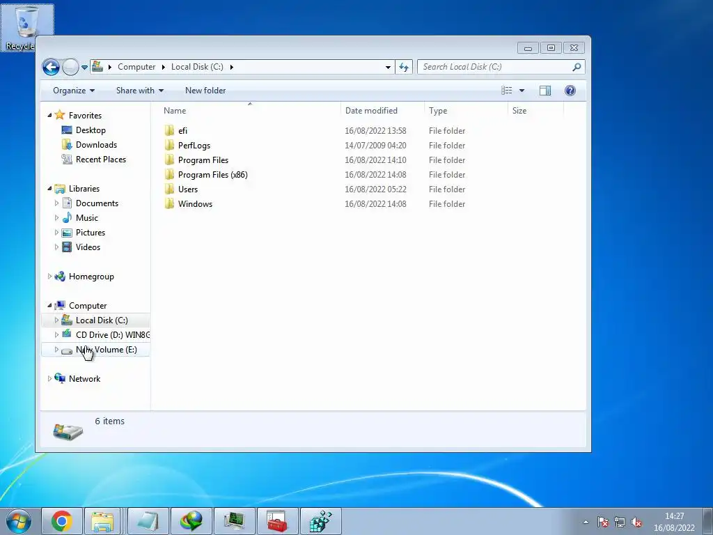Collapse the Computer node

[49, 306]
